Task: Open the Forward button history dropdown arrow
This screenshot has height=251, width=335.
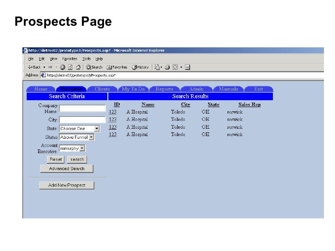Action: pos(57,67)
